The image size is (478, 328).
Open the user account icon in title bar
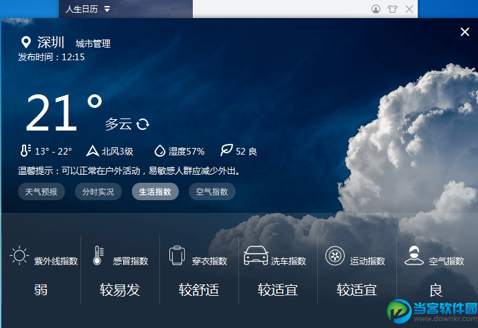[376, 9]
